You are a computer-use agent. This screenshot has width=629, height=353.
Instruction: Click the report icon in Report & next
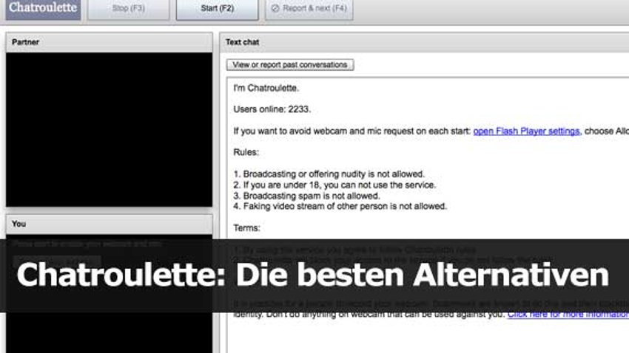[275, 8]
